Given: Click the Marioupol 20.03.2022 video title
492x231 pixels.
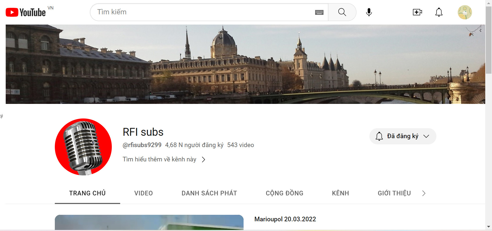Looking at the screenshot, I should tap(285, 219).
